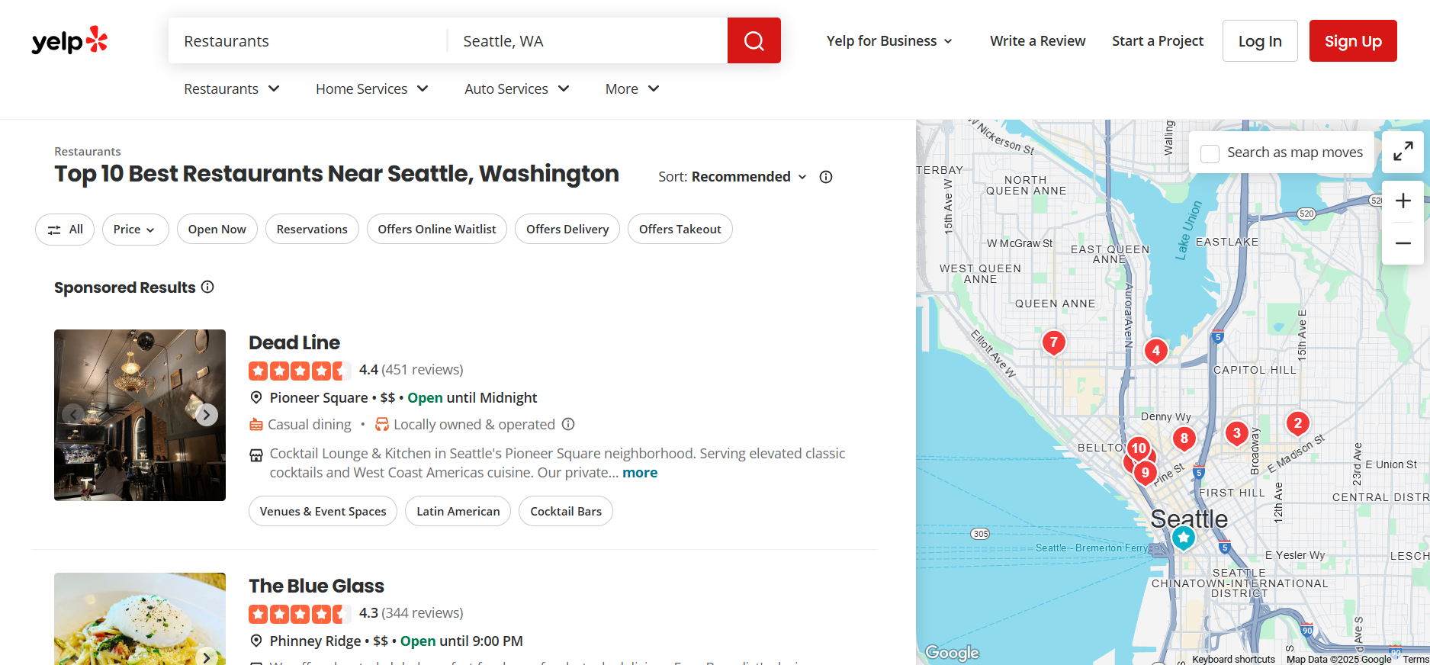Click info icon beside Sort Recommended
Screen dimensions: 1430x665
825,177
